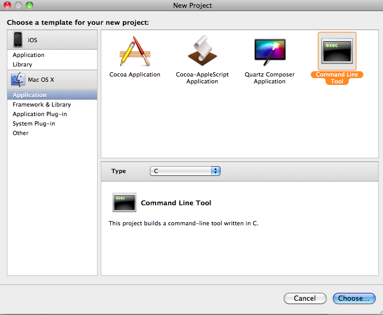Select the Quartz Composer Application template icon
The width and height of the screenshot is (383, 315).
coord(270,52)
